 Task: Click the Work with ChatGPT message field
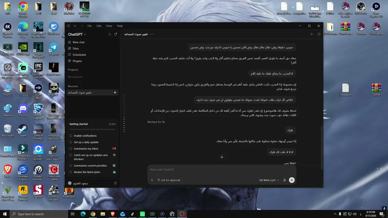(222, 170)
